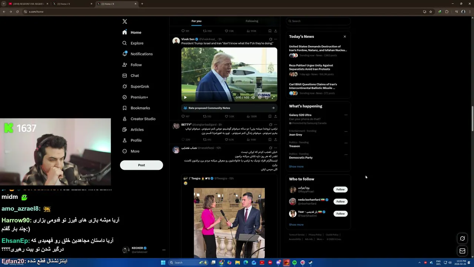This screenshot has width=474, height=267.
Task: Open Steam from the taskbar
Action: (x=311, y=263)
